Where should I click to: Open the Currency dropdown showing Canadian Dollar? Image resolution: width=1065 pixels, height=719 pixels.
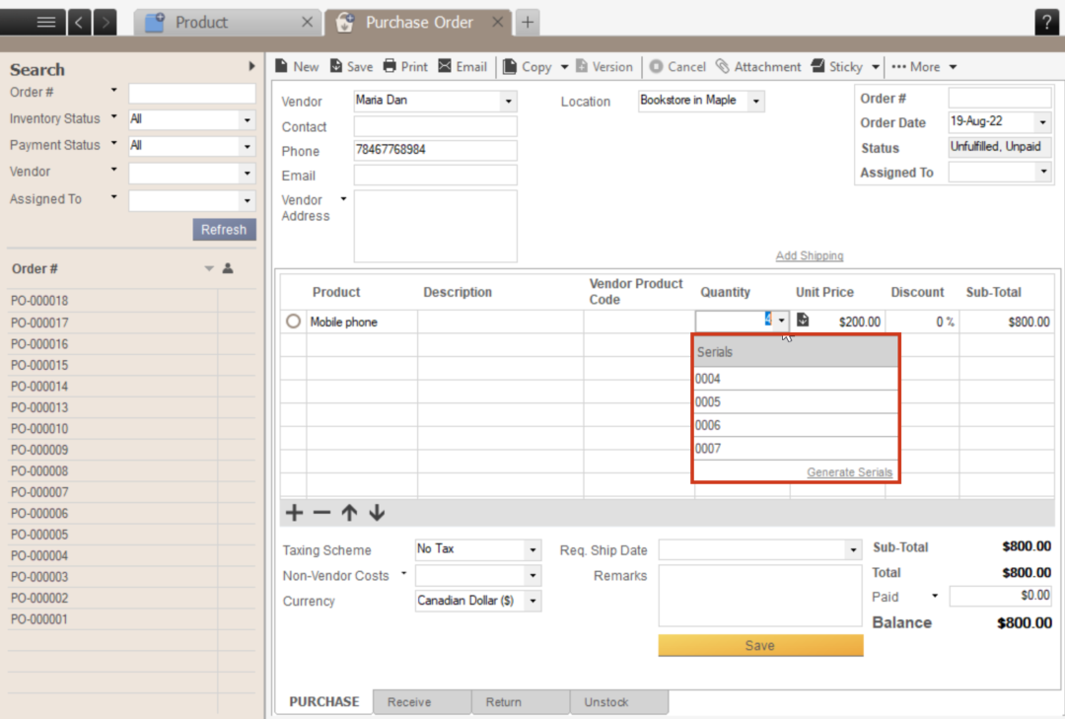click(x=531, y=601)
